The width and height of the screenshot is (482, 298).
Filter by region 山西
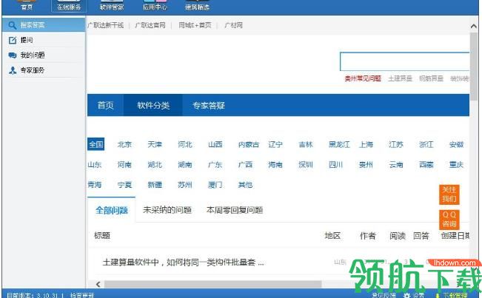[x=215, y=144]
